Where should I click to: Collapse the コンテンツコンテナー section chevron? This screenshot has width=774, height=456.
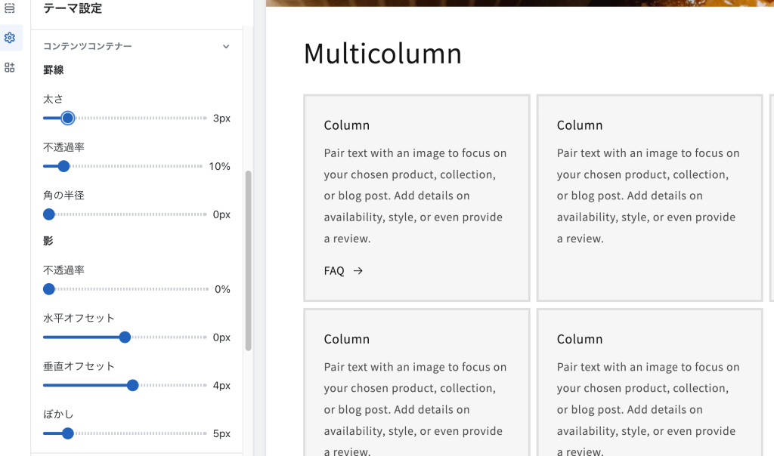click(225, 47)
